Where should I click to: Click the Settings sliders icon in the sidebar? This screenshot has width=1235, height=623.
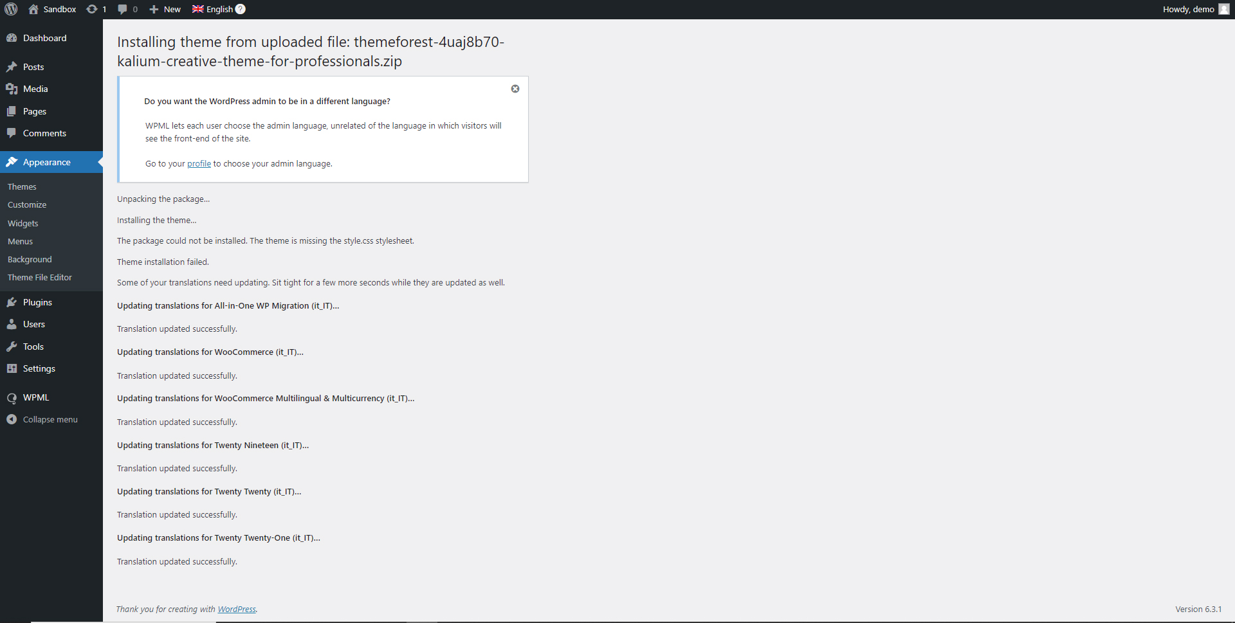click(x=12, y=368)
